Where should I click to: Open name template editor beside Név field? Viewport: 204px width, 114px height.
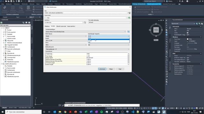point(129,13)
